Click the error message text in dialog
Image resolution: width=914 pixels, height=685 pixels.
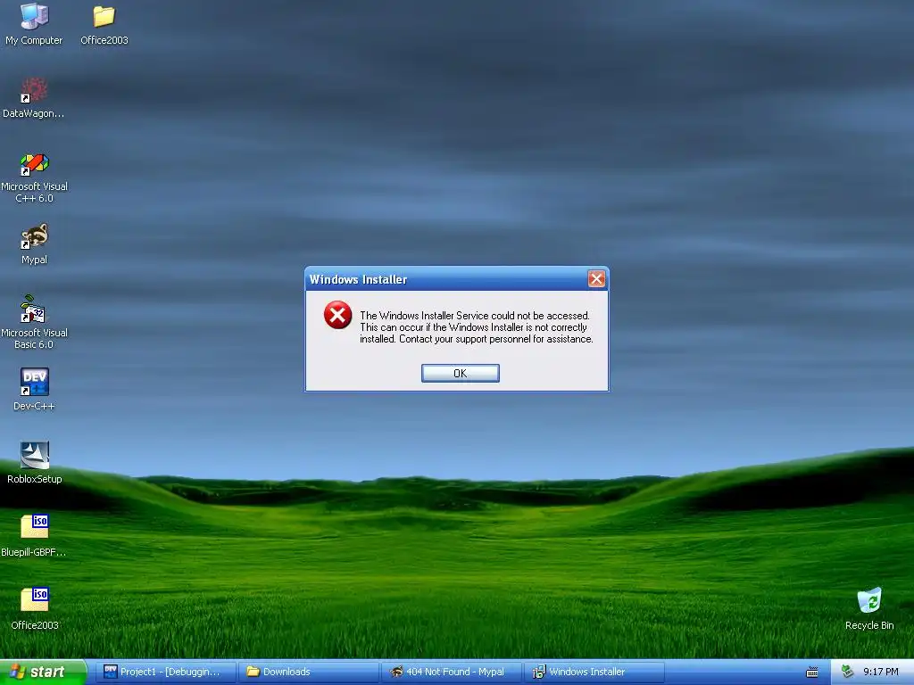(x=477, y=327)
